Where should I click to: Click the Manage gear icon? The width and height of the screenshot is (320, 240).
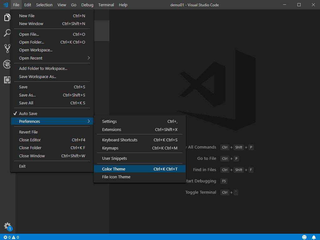pyautogui.click(x=7, y=226)
